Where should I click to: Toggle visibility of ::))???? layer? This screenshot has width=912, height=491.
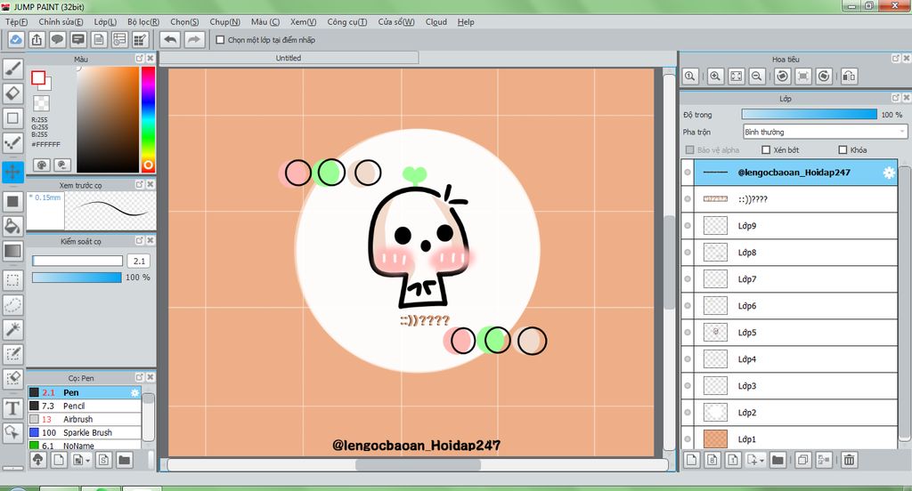point(688,198)
